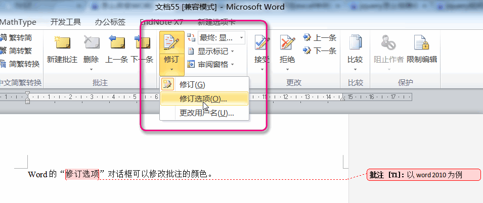Image resolution: width=483 pixels, height=203 pixels.
Task: Open dropdown arrow under 拒绝
Action: [287, 70]
